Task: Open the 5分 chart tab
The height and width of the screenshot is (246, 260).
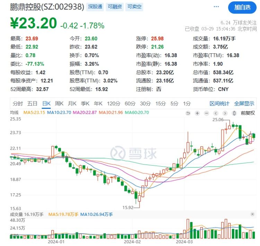Action: pos(174,104)
